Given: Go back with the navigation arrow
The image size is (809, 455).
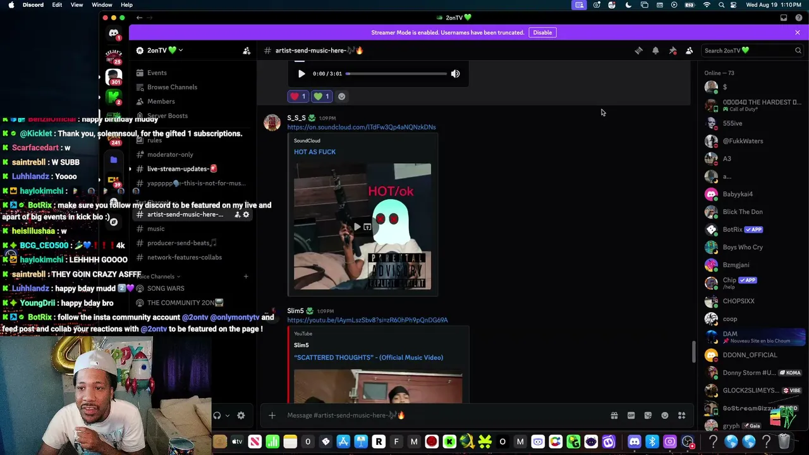Looking at the screenshot, I should click(139, 18).
